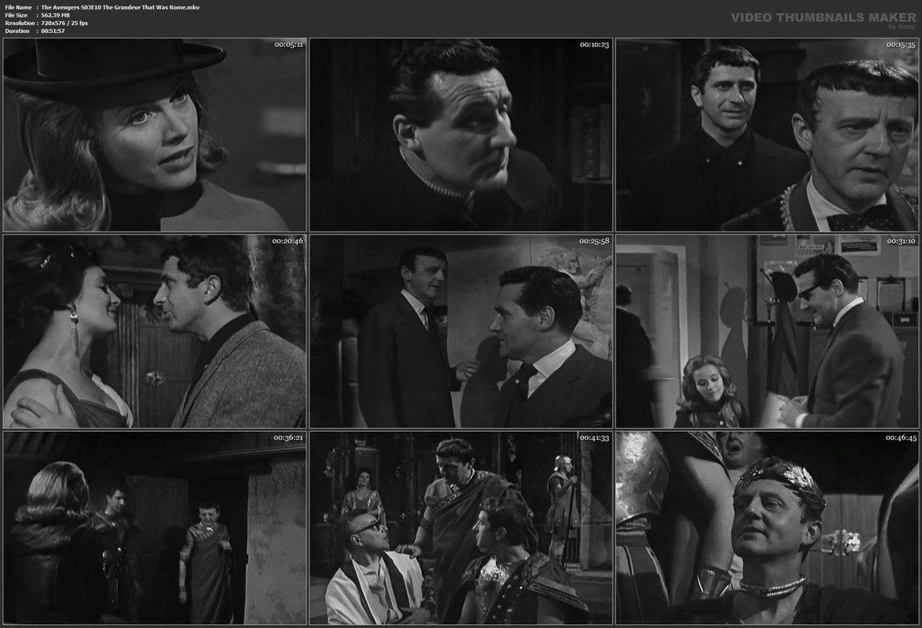Click the file name 'The Avengers S03E10 The Grandeur That Was Rome.mkv'

pyautogui.click(x=120, y=7)
